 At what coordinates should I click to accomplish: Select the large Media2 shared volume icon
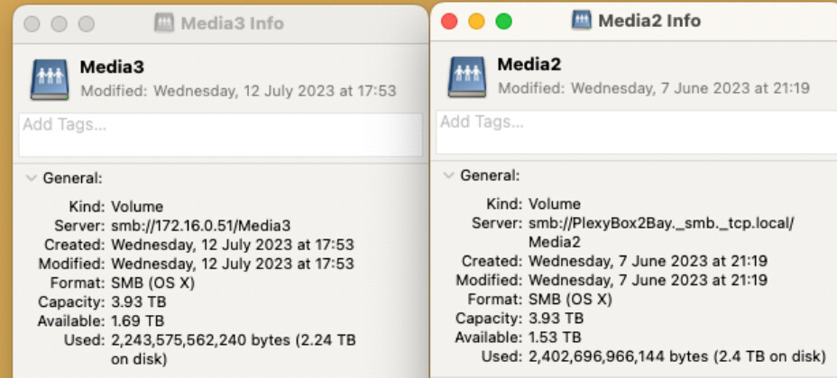467,76
